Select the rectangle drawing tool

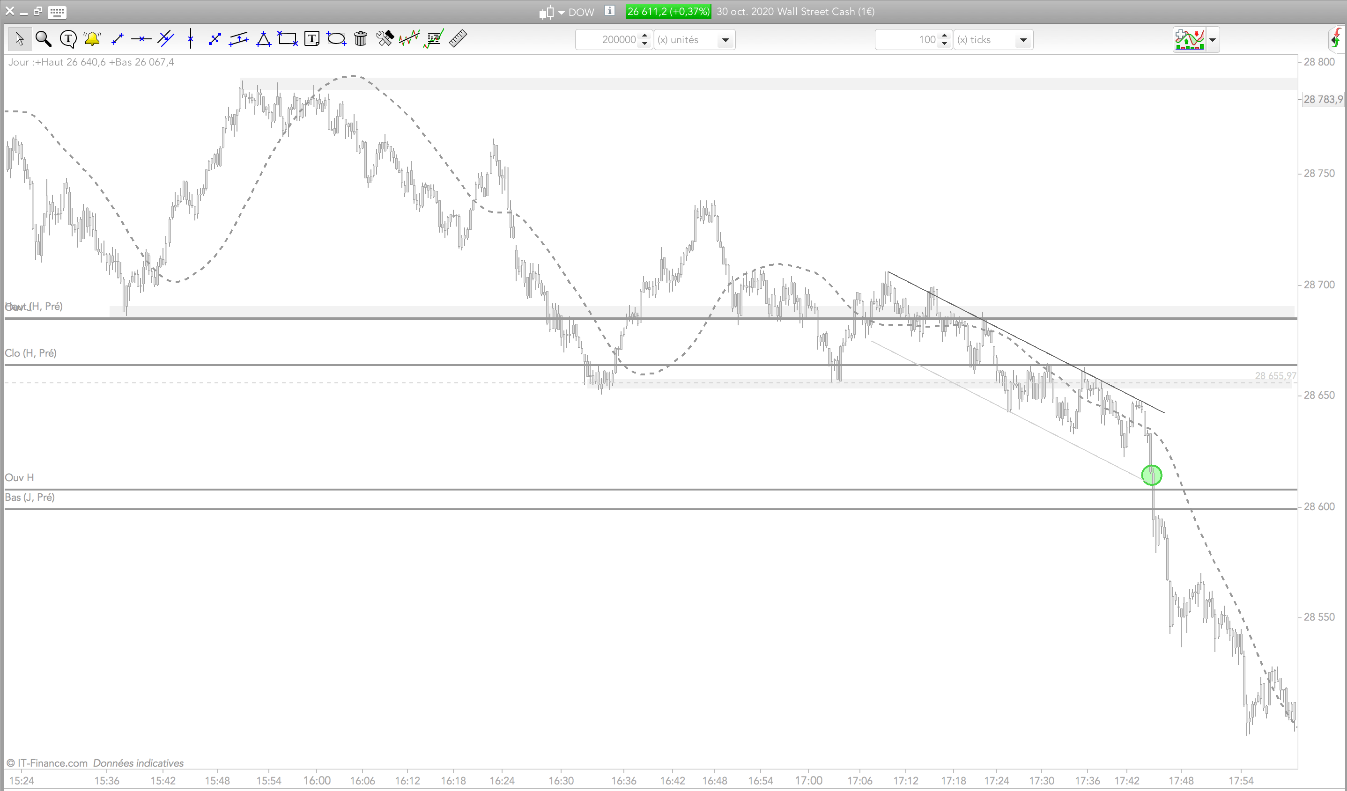click(x=287, y=39)
